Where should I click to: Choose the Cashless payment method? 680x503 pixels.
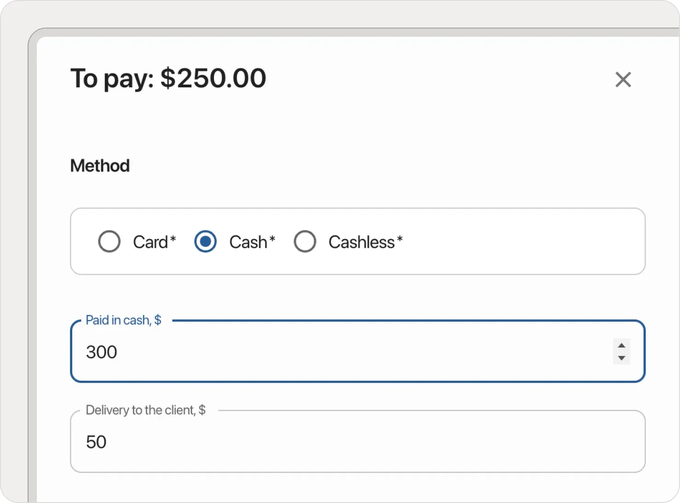(x=305, y=241)
